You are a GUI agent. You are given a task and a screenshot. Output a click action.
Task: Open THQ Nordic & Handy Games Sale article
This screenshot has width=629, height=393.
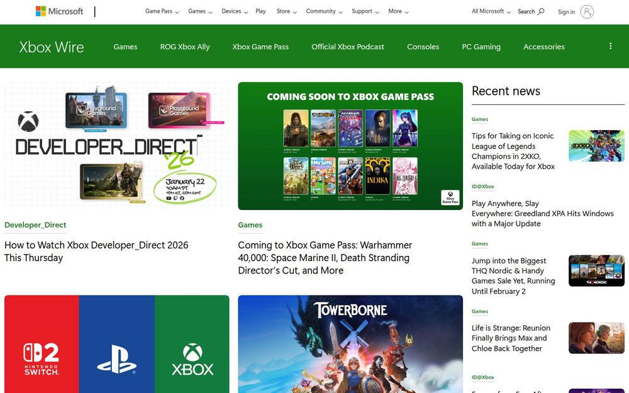(513, 276)
